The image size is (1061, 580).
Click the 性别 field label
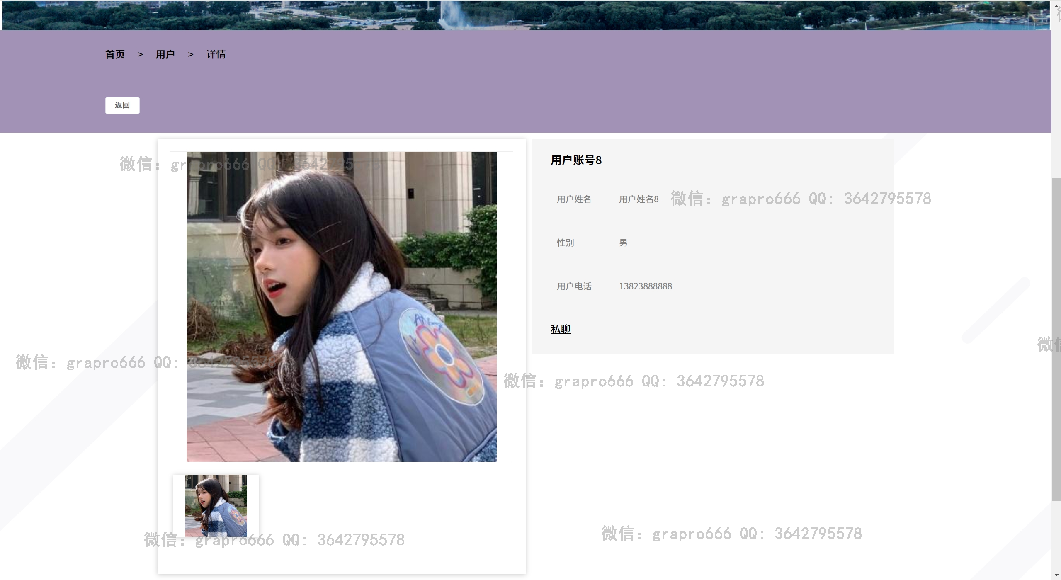click(x=565, y=243)
